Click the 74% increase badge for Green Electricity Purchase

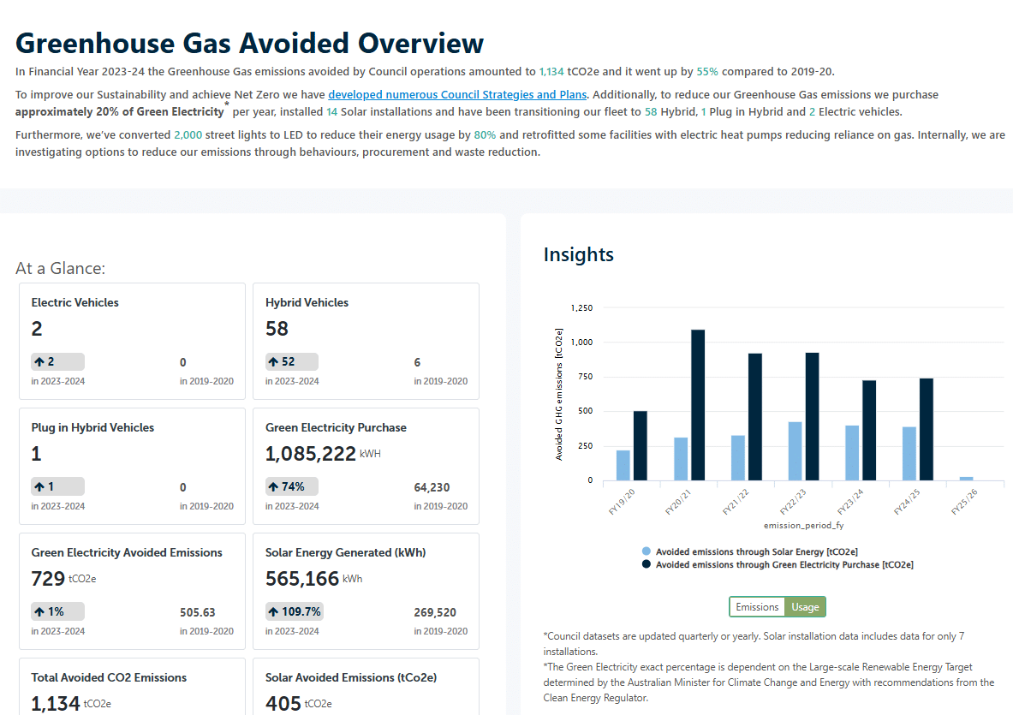click(292, 487)
